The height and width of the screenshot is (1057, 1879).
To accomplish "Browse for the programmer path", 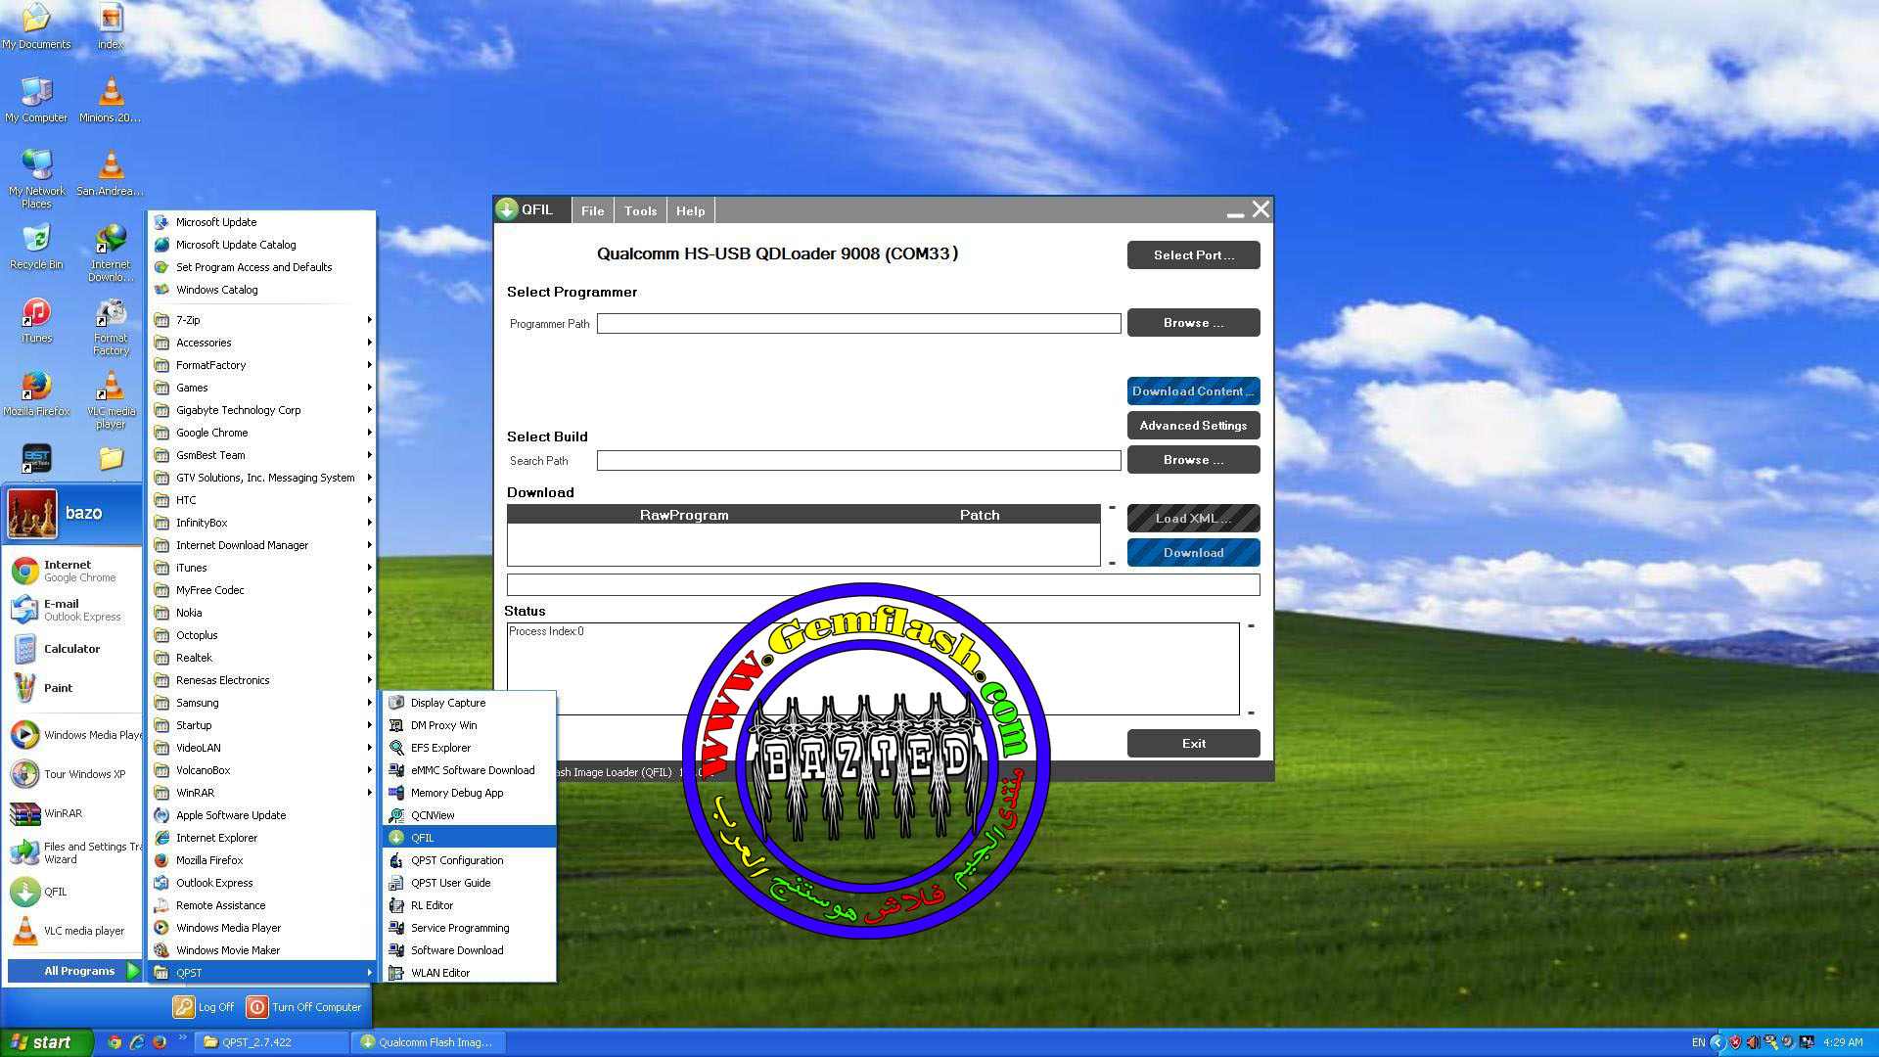I will 1193,323.
